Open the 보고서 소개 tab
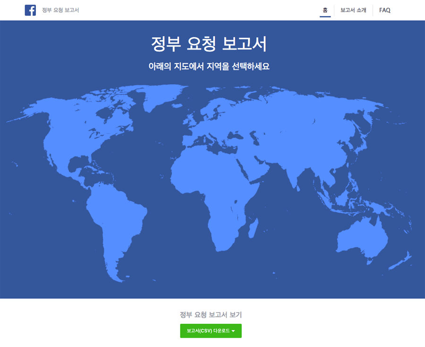The image size is (425, 347). (353, 10)
